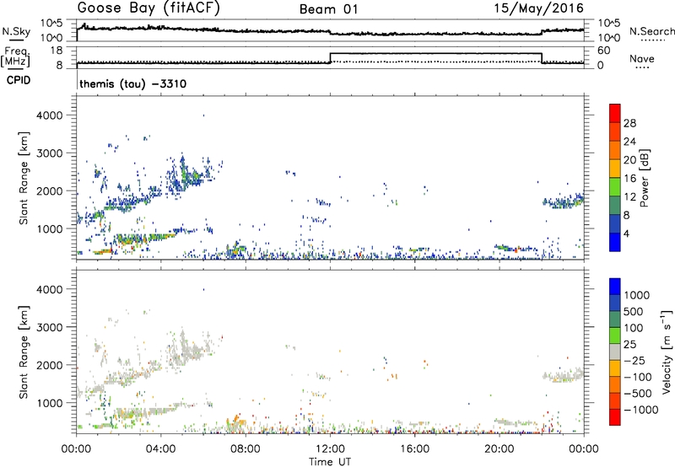Click the "-1000" label on Velocity color bar
The height and width of the screenshot is (467, 675).
[x=641, y=410]
